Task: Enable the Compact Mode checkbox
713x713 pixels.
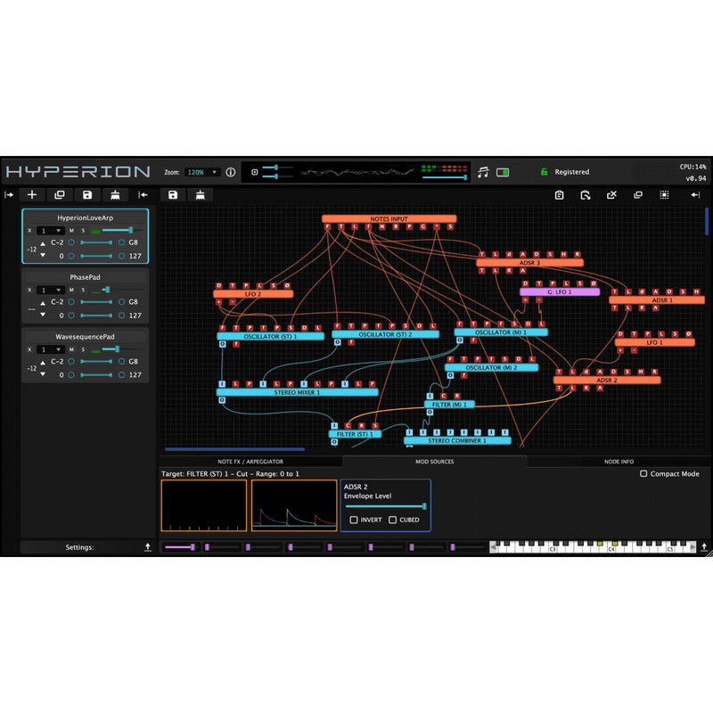Action: [x=644, y=474]
